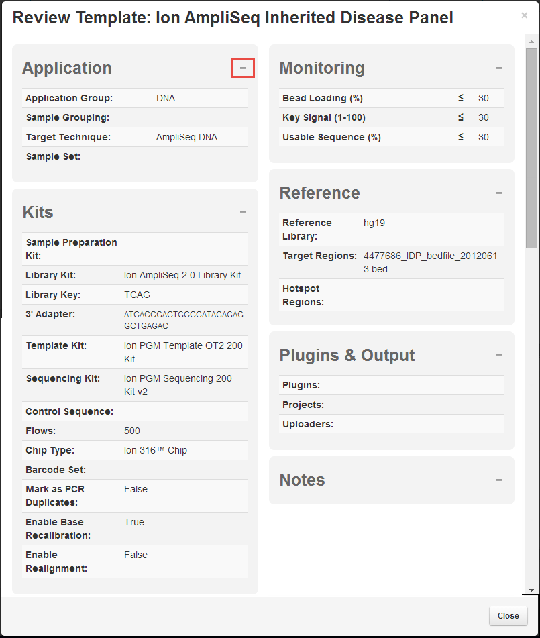Collapse the Plugins & Output section
Image resolution: width=540 pixels, height=638 pixels.
[x=499, y=355]
